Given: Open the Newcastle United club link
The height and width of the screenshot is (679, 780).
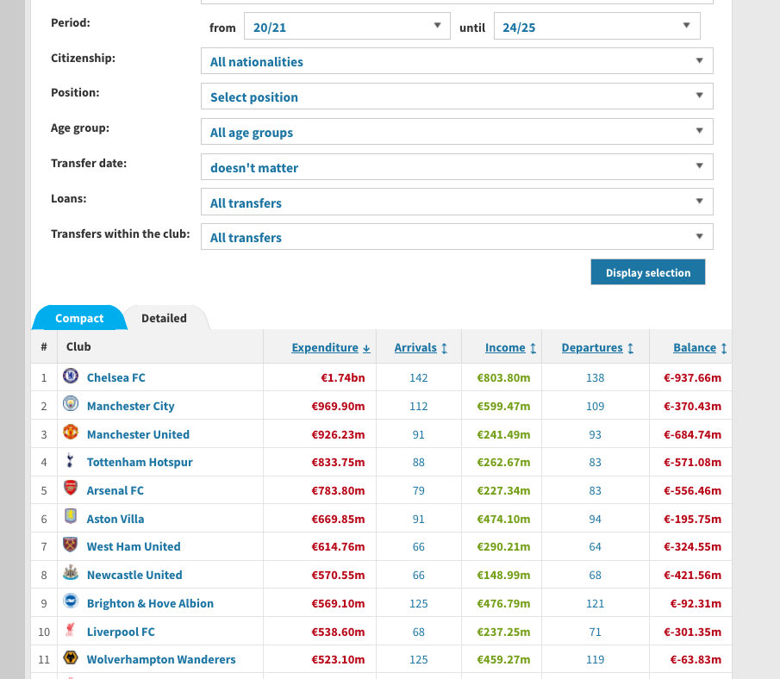Looking at the screenshot, I should coord(134,575).
